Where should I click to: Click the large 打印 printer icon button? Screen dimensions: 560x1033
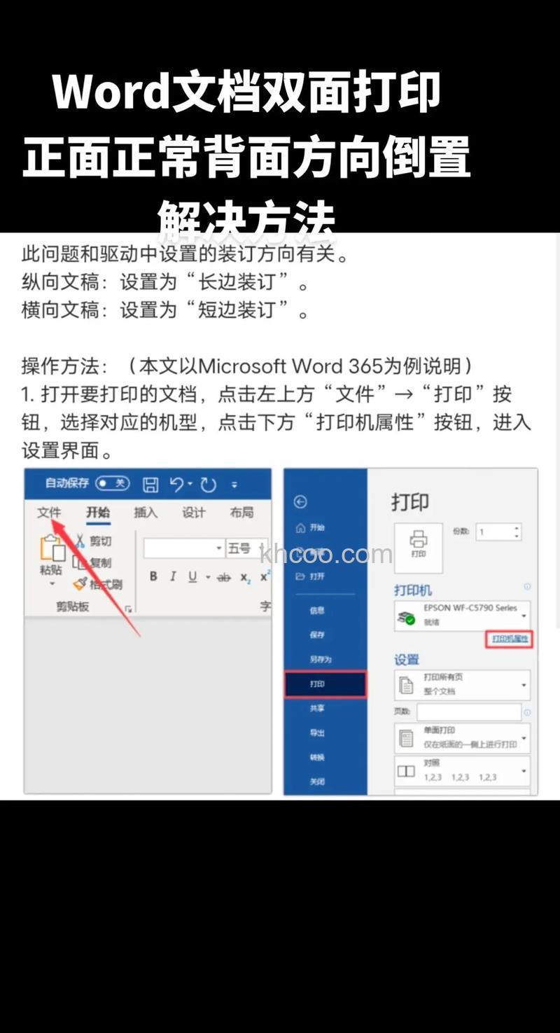pyautogui.click(x=420, y=543)
